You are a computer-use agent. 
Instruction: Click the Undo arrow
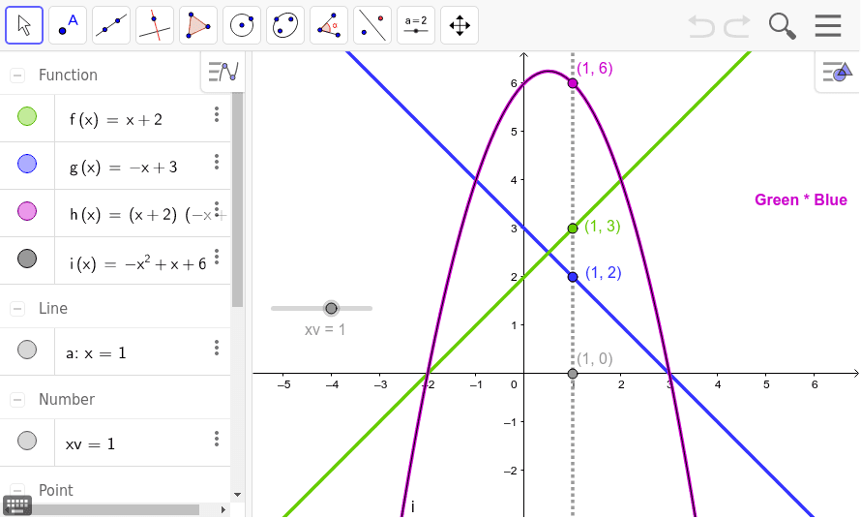[x=701, y=26]
